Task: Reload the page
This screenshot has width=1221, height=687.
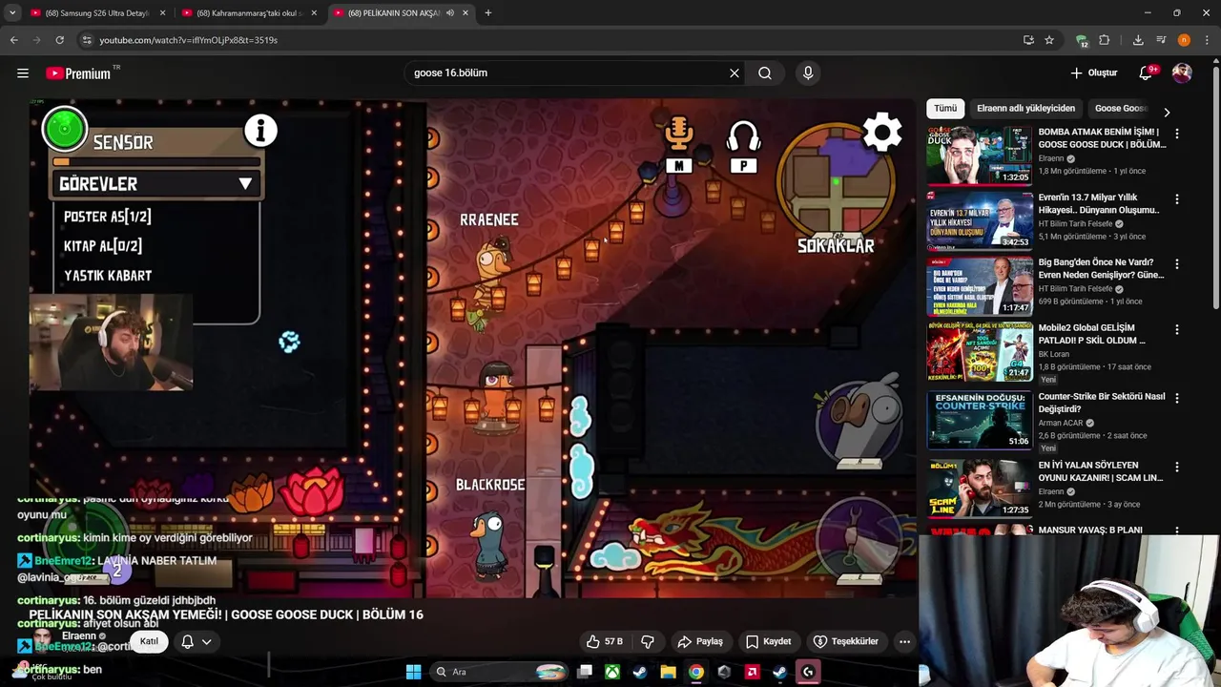Action: point(59,40)
